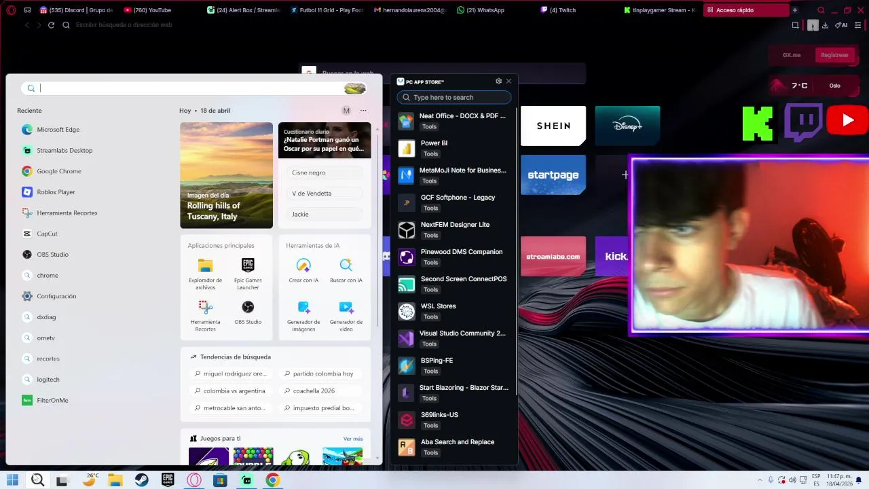Open streamlabs.com speed dial tile
The image size is (869, 489).
tap(553, 256)
